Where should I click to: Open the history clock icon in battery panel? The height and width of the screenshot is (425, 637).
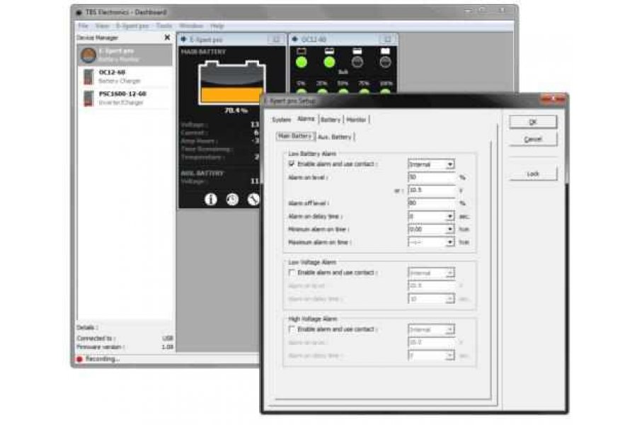coord(232,199)
